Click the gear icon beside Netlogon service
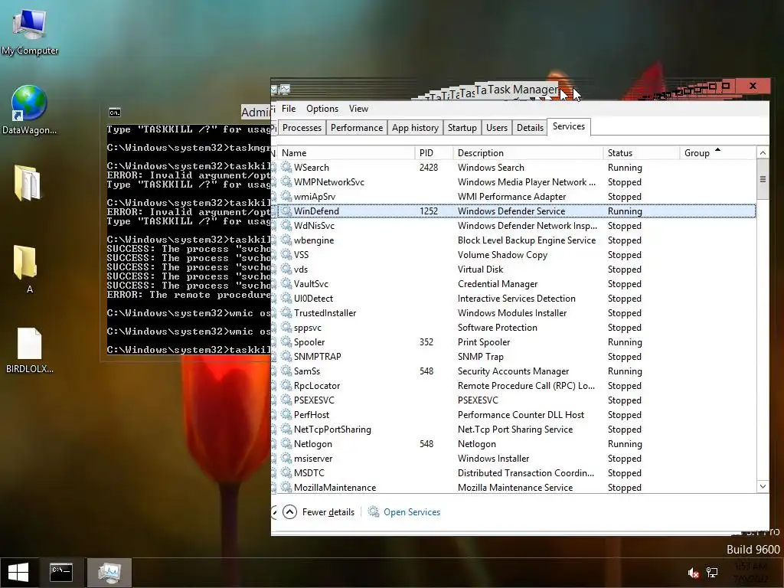The image size is (784, 588). click(x=286, y=443)
